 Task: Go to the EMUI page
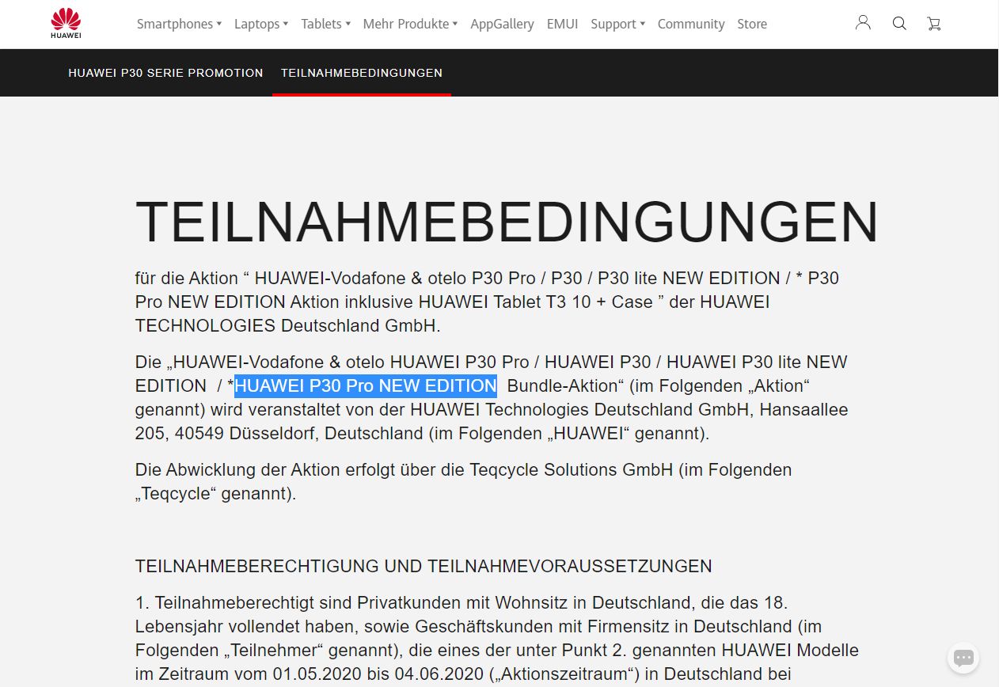click(x=562, y=24)
